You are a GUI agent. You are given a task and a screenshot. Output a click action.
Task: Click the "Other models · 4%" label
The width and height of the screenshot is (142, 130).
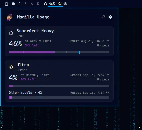(25, 93)
